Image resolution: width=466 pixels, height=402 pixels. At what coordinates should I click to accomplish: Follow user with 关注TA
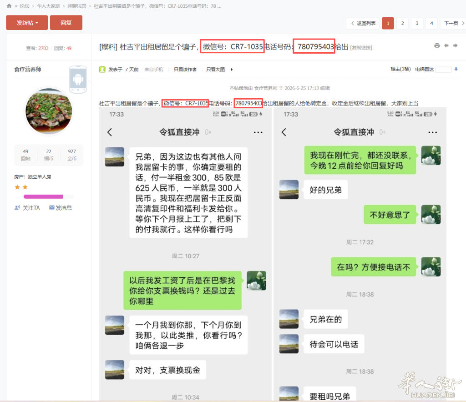click(x=27, y=208)
